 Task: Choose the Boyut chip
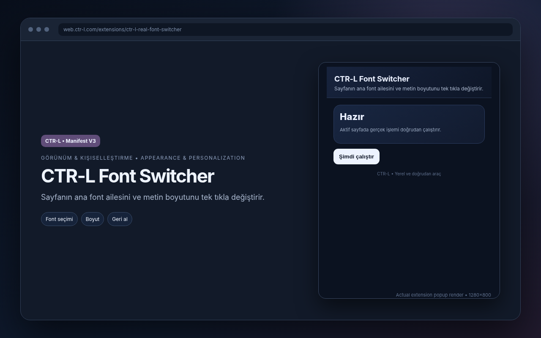[93, 219]
